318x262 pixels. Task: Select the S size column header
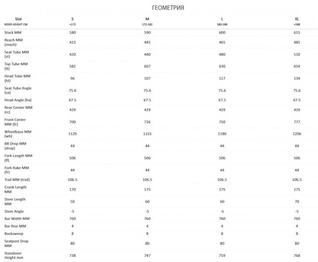73,19
